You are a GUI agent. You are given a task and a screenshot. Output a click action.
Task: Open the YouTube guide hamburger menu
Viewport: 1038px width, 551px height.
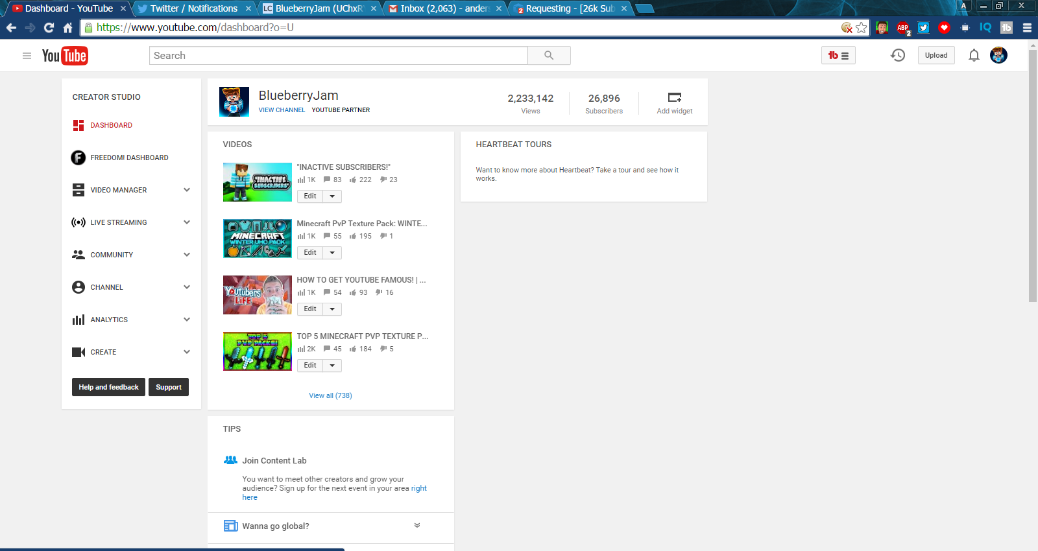(27, 56)
